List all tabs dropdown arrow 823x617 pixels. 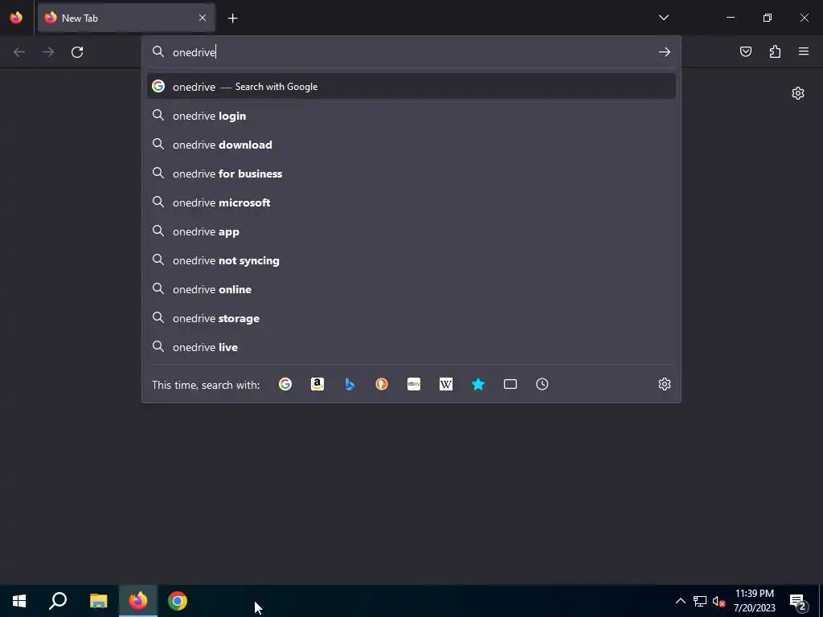point(663,18)
